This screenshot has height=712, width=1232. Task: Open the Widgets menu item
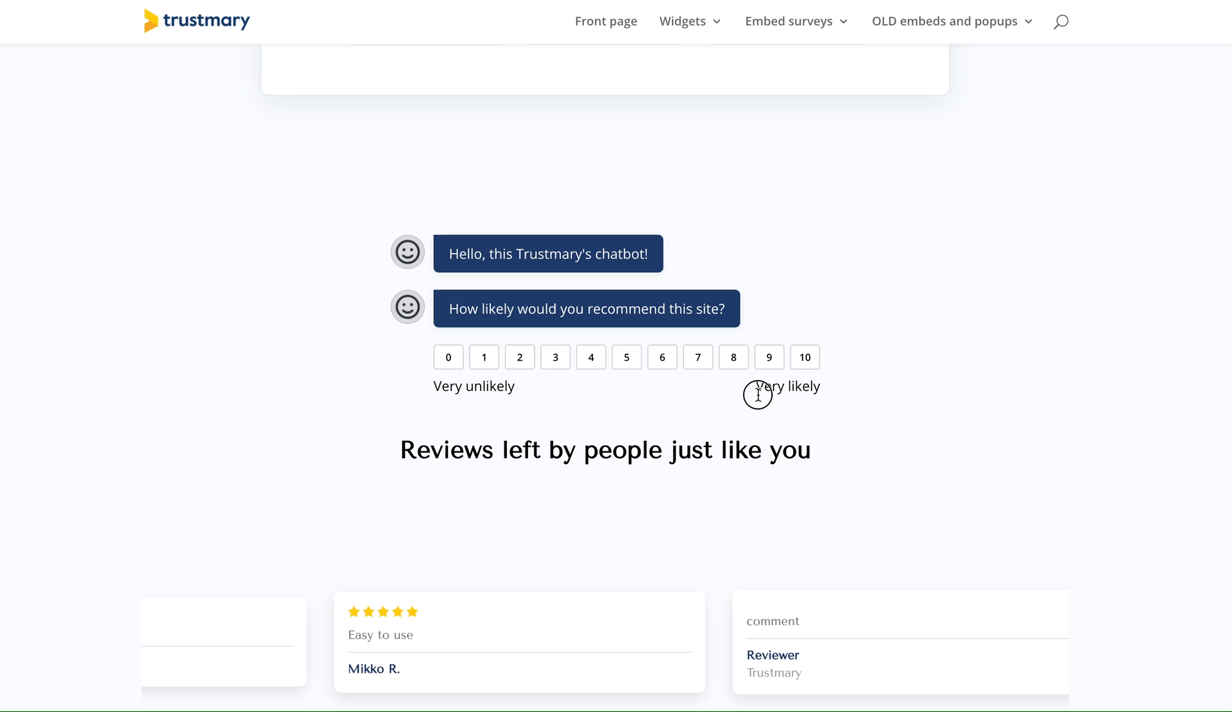pos(683,21)
